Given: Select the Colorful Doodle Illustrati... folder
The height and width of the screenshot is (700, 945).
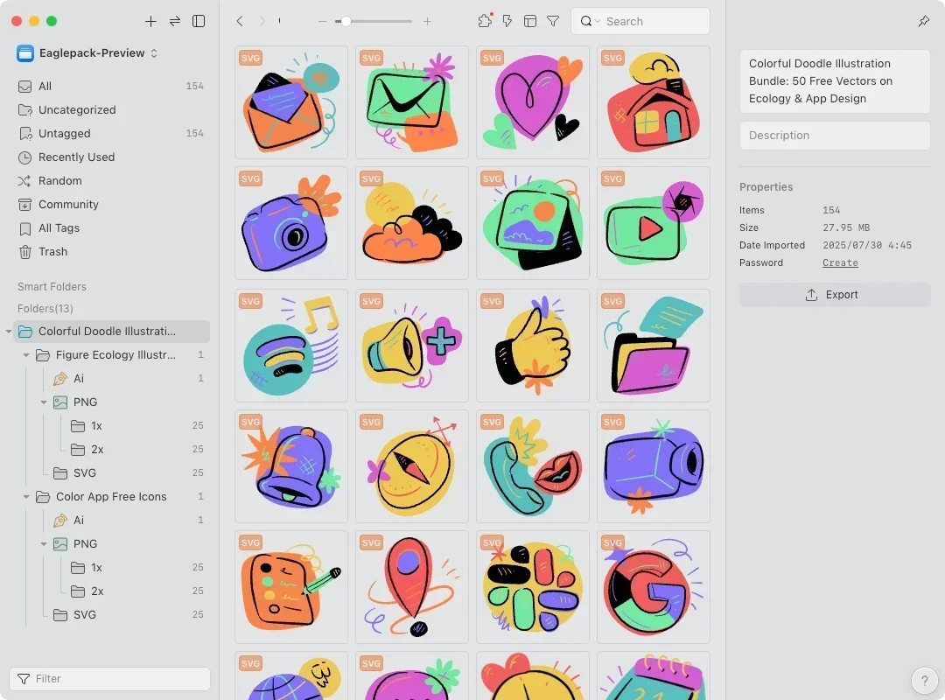Looking at the screenshot, I should click(111, 332).
